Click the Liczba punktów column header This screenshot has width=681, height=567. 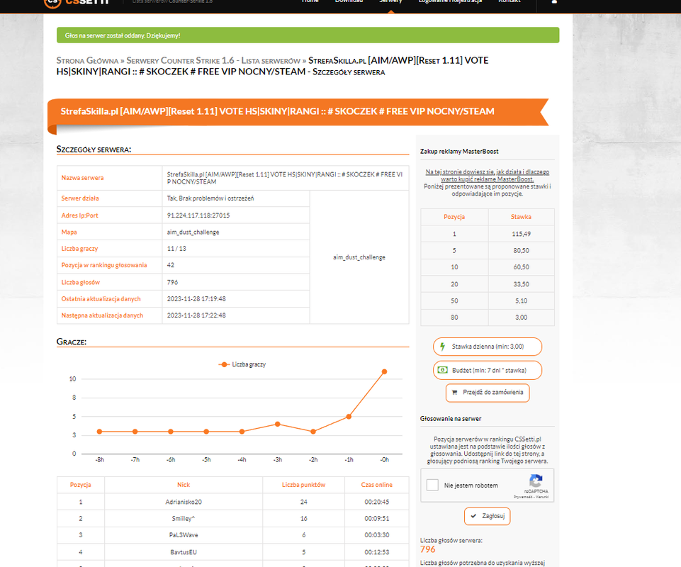tap(303, 485)
